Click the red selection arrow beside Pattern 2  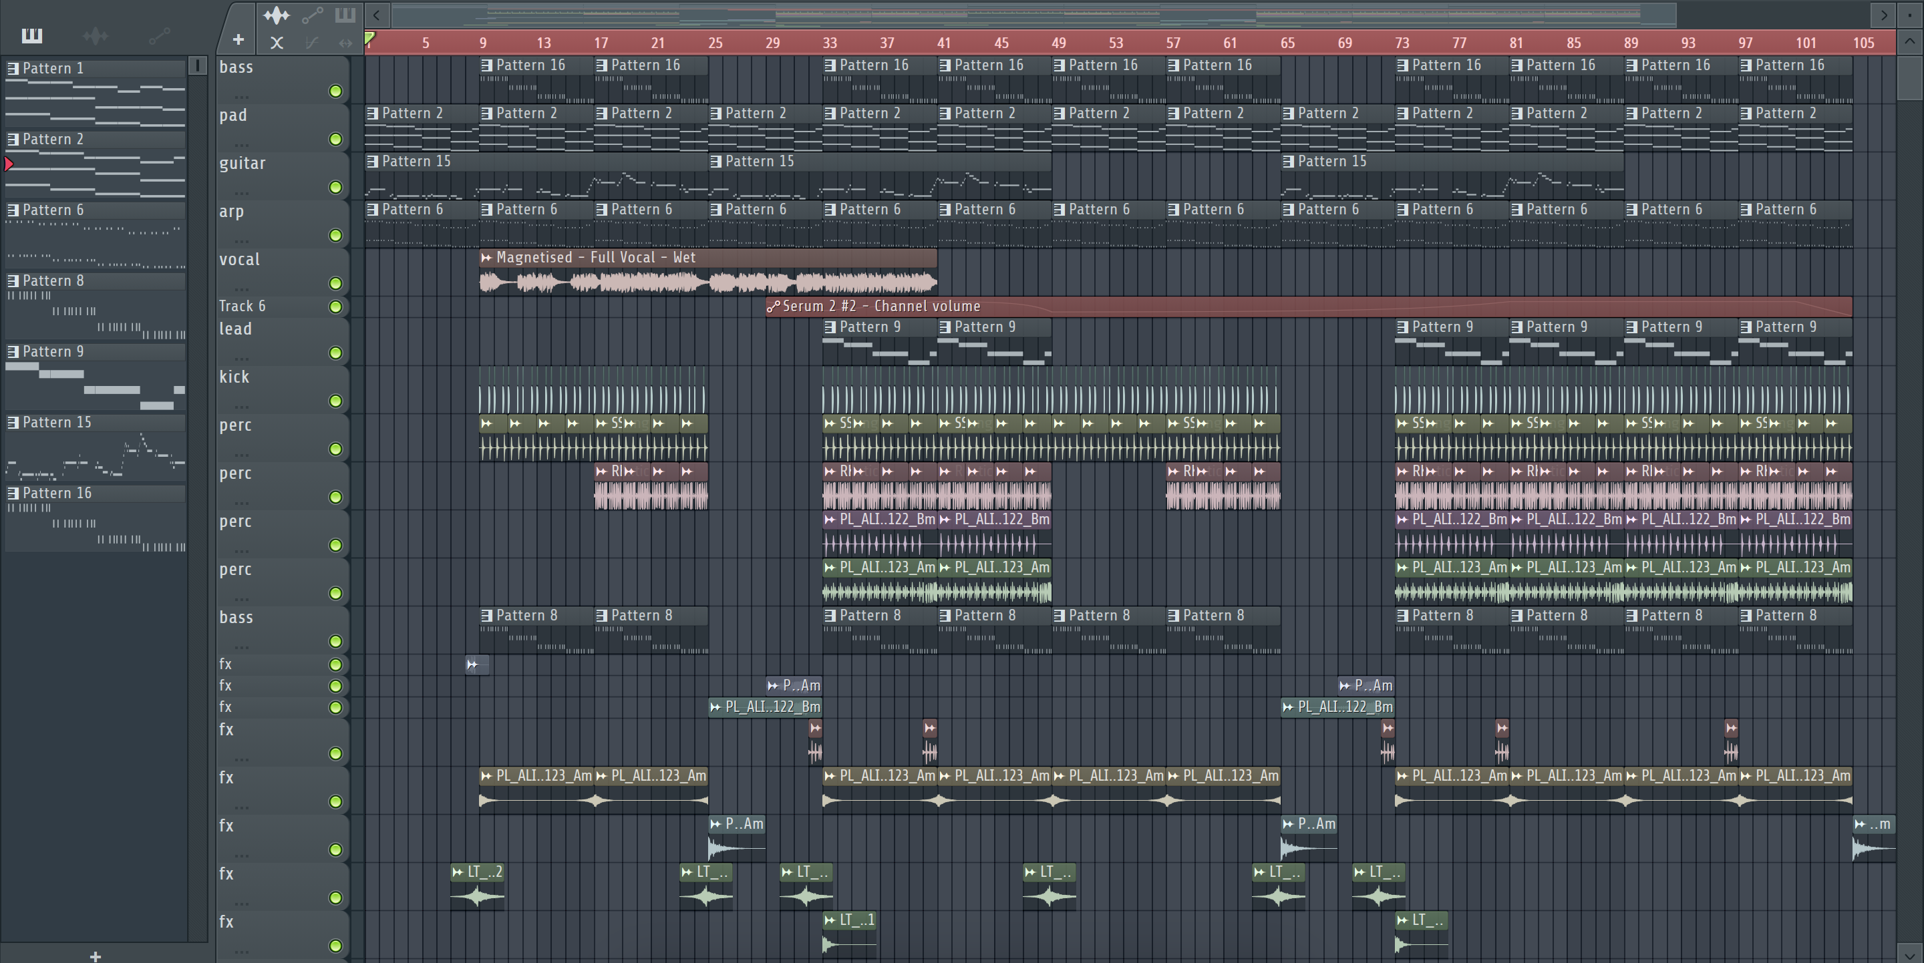point(9,164)
